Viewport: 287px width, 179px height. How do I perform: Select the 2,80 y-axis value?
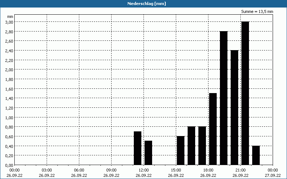click(x=9, y=32)
